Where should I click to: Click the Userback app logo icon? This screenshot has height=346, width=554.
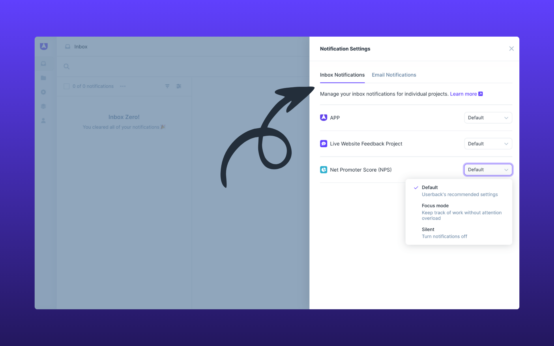(x=44, y=47)
